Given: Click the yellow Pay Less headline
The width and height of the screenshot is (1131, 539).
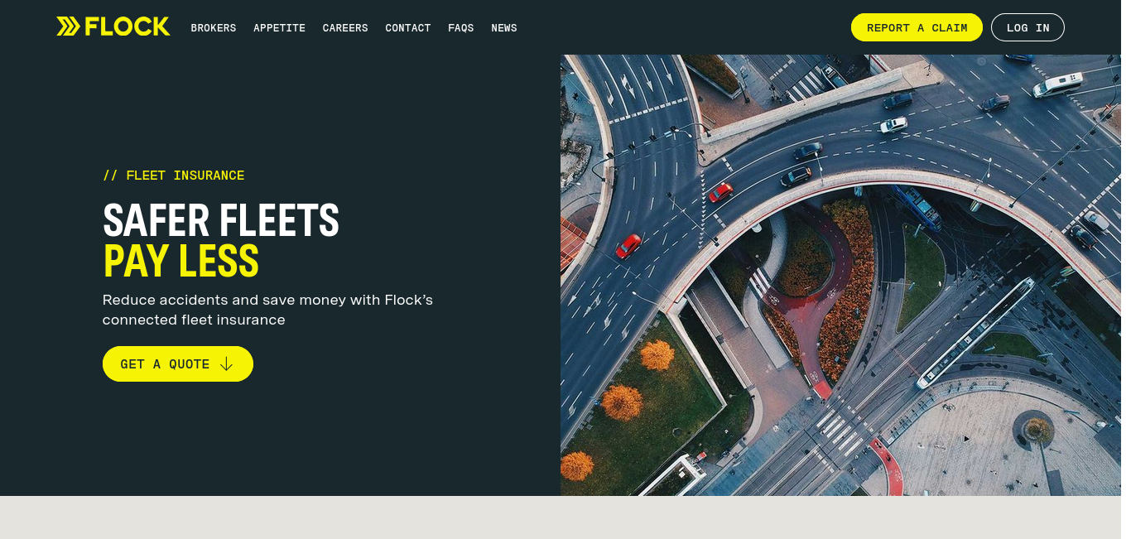Looking at the screenshot, I should click(x=180, y=261).
